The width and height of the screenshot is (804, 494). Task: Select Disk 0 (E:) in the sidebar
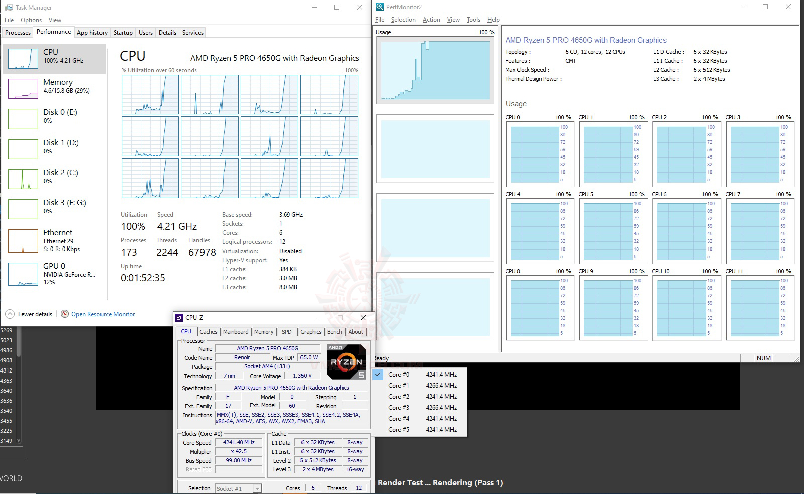(54, 119)
